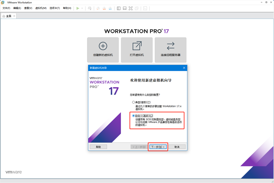Open the 查看(V) menu
Screen dimensions: 274x183
[x=28, y=8]
